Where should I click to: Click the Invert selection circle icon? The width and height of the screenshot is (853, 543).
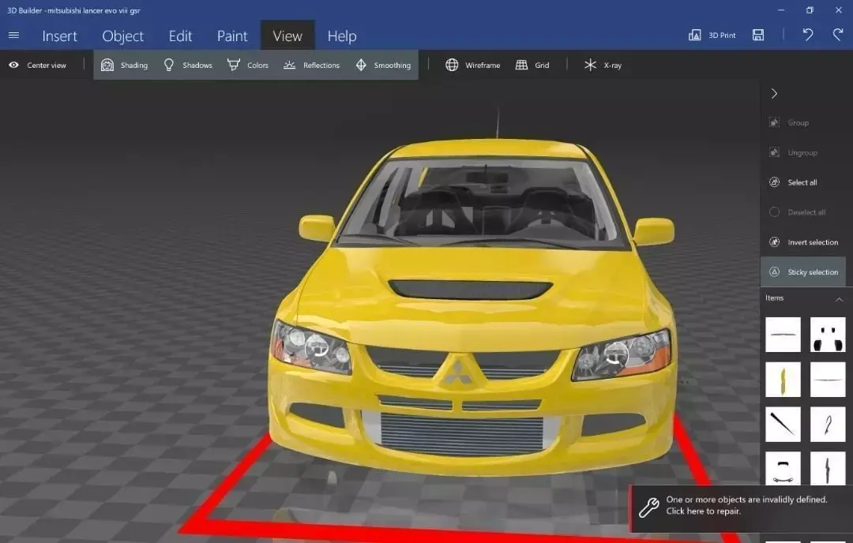point(774,242)
